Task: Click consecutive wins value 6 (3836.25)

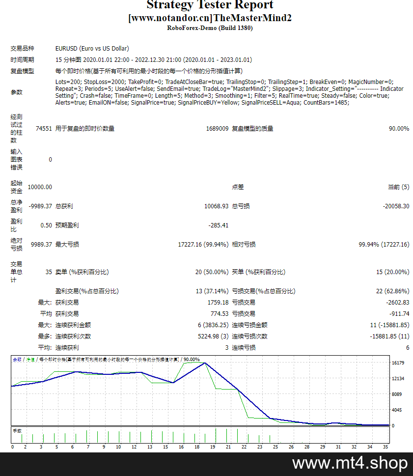Action: pyautogui.click(x=213, y=325)
